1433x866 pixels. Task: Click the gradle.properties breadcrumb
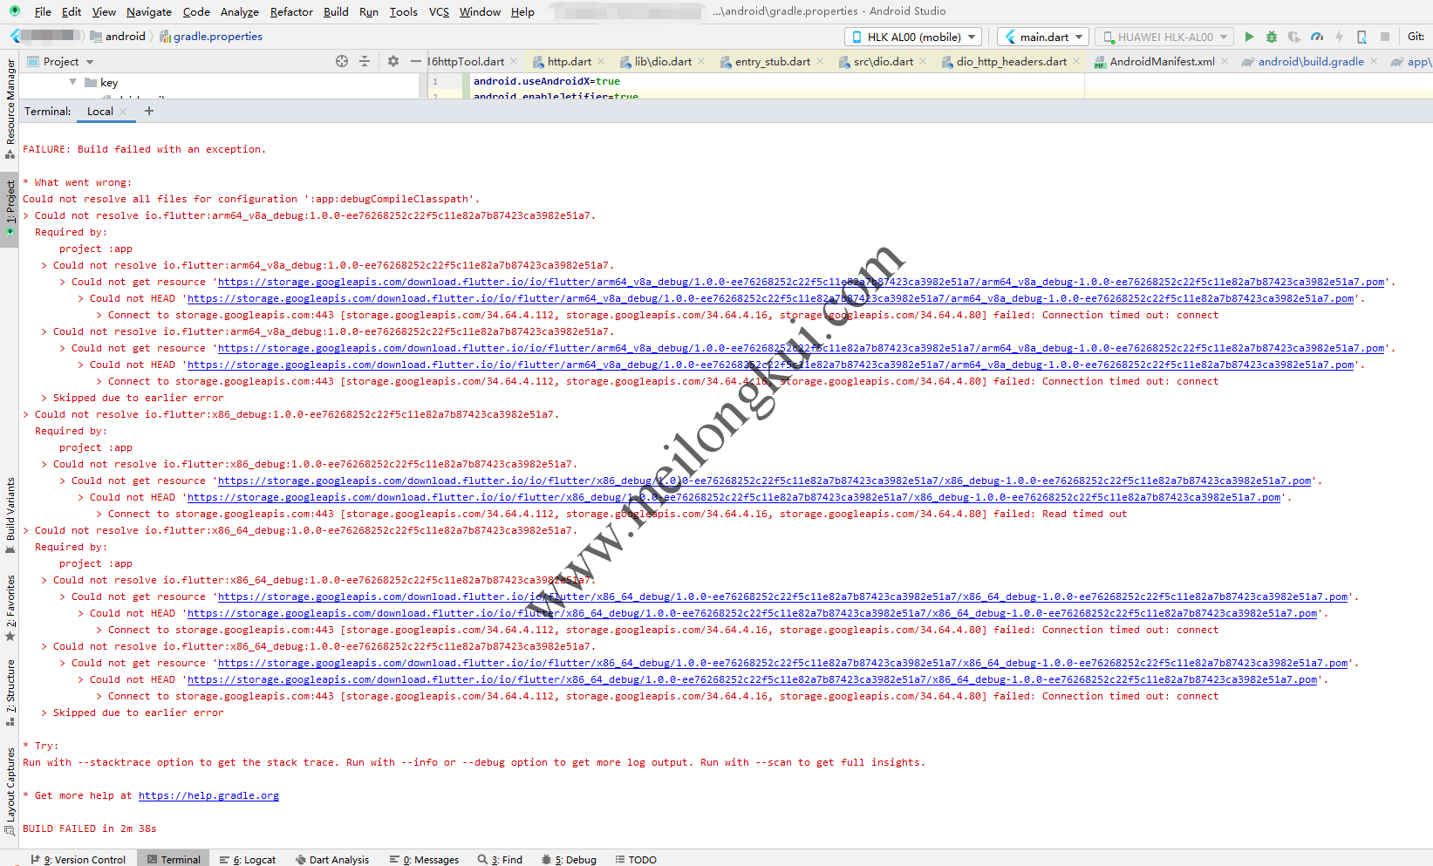pos(210,36)
